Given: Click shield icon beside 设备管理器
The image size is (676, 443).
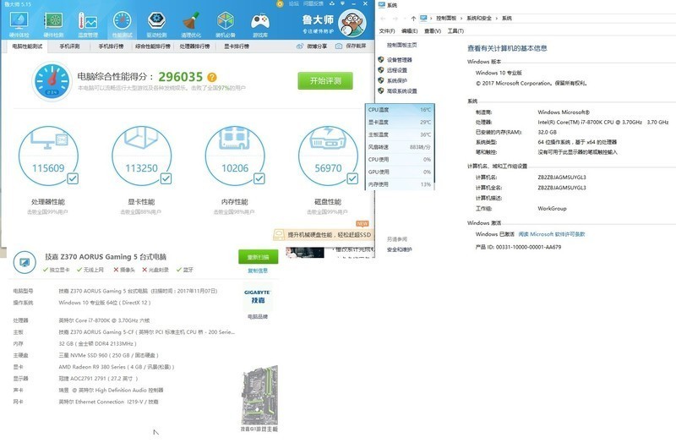Looking at the screenshot, I should pos(381,59).
